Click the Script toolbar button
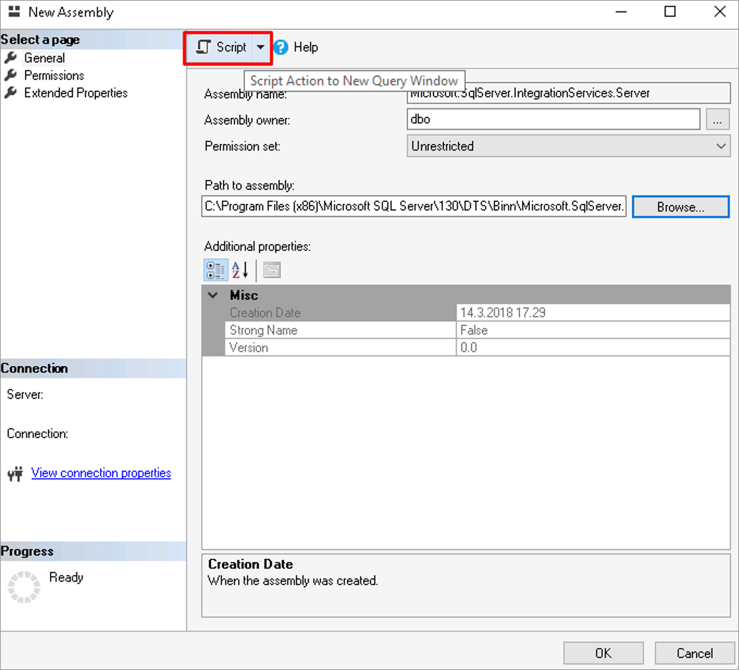Viewport: 739px width, 670px height. [222, 48]
